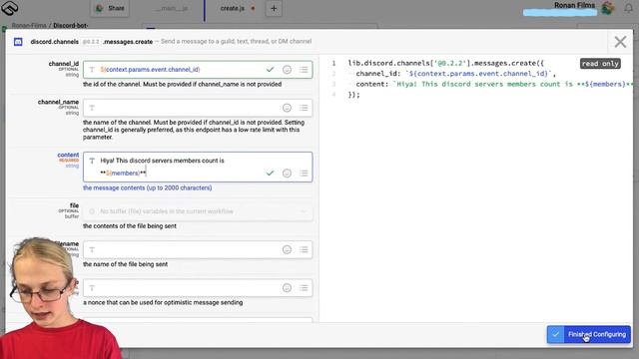Click the read only badge
The image size is (639, 359).
tap(600, 64)
